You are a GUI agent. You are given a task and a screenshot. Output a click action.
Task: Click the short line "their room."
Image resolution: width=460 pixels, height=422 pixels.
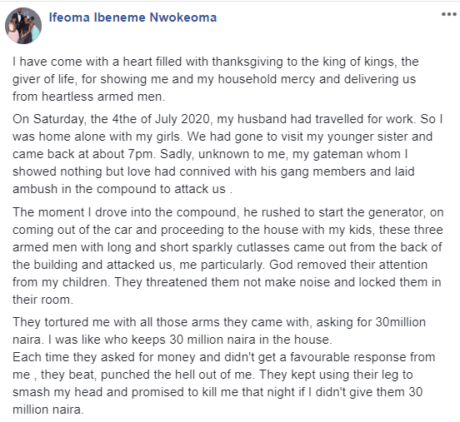pos(42,300)
